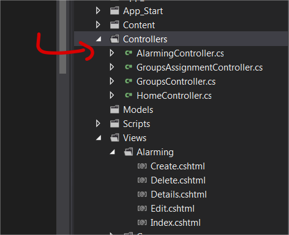Select the Content folder label
289x235 pixels.
click(x=139, y=25)
